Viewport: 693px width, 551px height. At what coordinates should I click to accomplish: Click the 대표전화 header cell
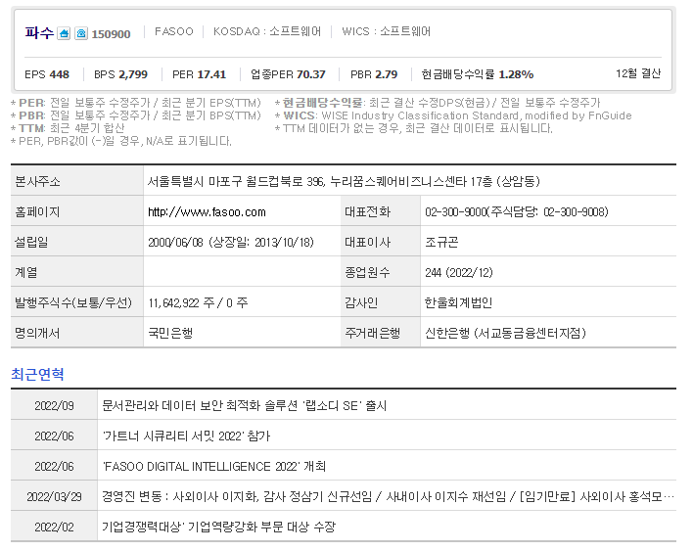pos(380,211)
